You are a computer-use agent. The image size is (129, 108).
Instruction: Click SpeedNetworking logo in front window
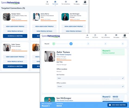(x=51, y=36)
